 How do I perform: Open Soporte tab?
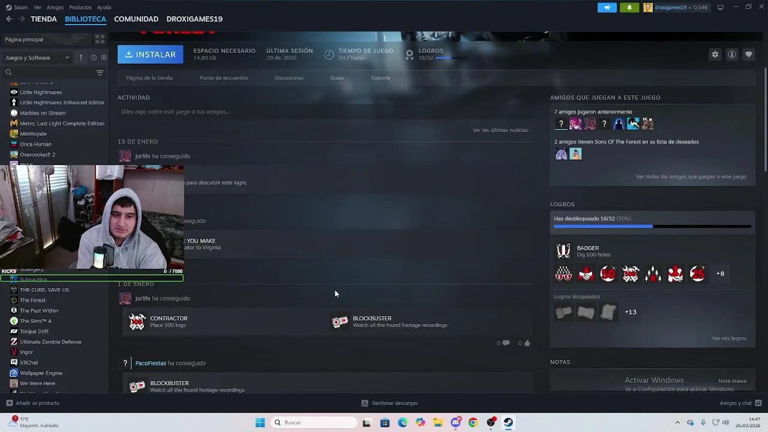coord(380,78)
